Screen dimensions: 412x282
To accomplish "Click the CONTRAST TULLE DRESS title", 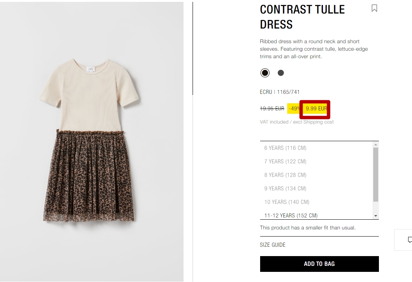I will point(302,17).
